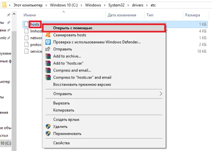Screen dimensions: 212x151
Task: Click the share icon next to 'Отправить'
Action: [48, 49]
